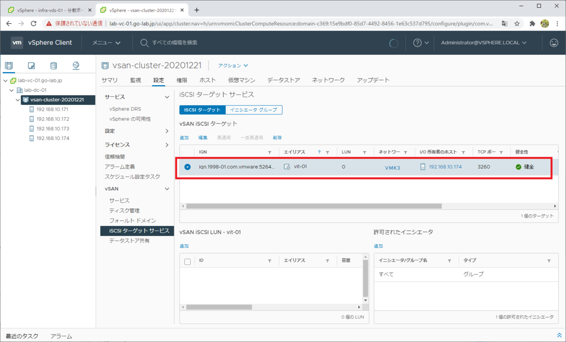Click the targets table horizontal scrollbar
The width and height of the screenshot is (566, 342).
(314, 206)
